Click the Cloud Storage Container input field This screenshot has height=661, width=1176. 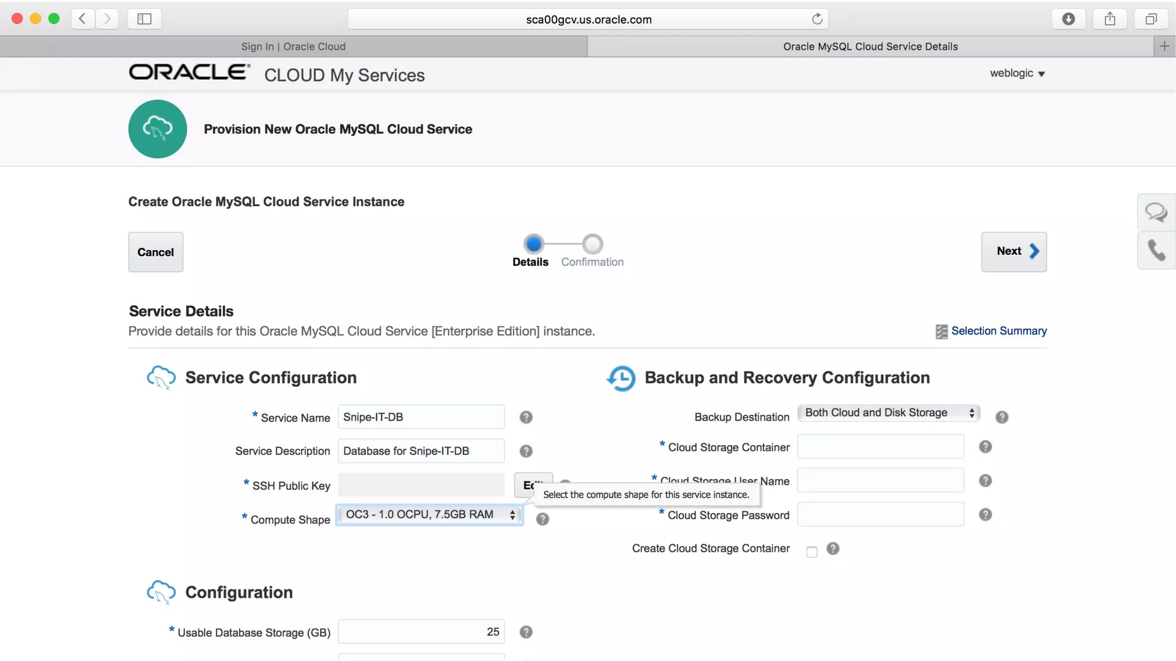pyautogui.click(x=880, y=446)
